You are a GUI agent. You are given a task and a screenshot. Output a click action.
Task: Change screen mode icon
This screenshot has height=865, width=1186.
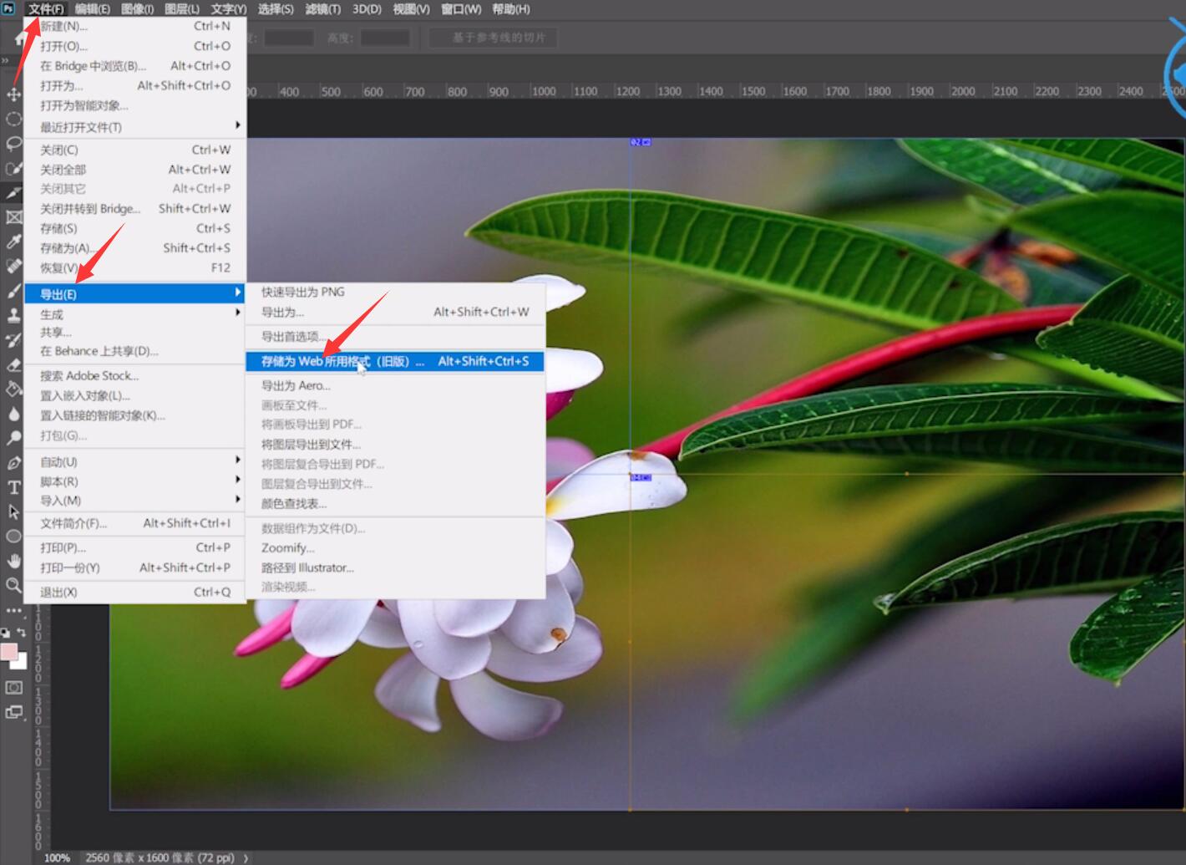tap(13, 712)
